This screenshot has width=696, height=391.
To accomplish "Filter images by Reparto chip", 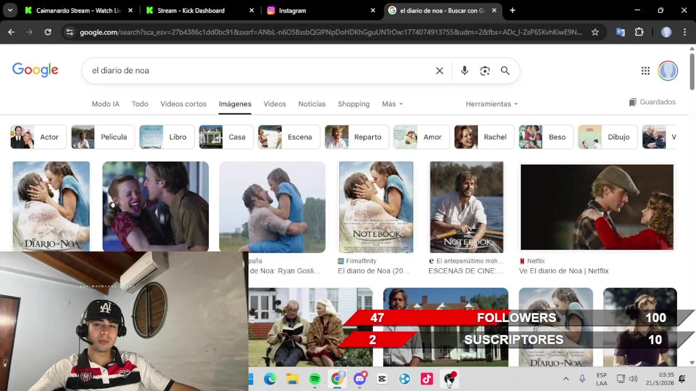I will 357,137.
